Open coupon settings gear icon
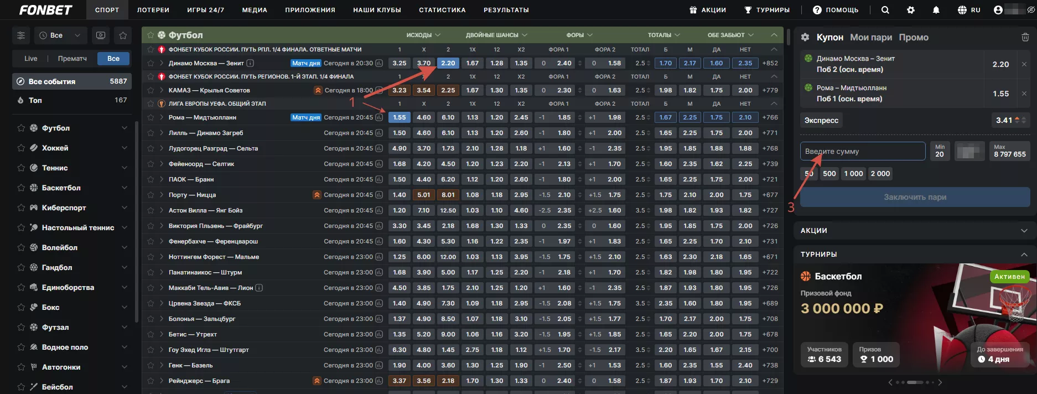The width and height of the screenshot is (1037, 394). [x=805, y=37]
